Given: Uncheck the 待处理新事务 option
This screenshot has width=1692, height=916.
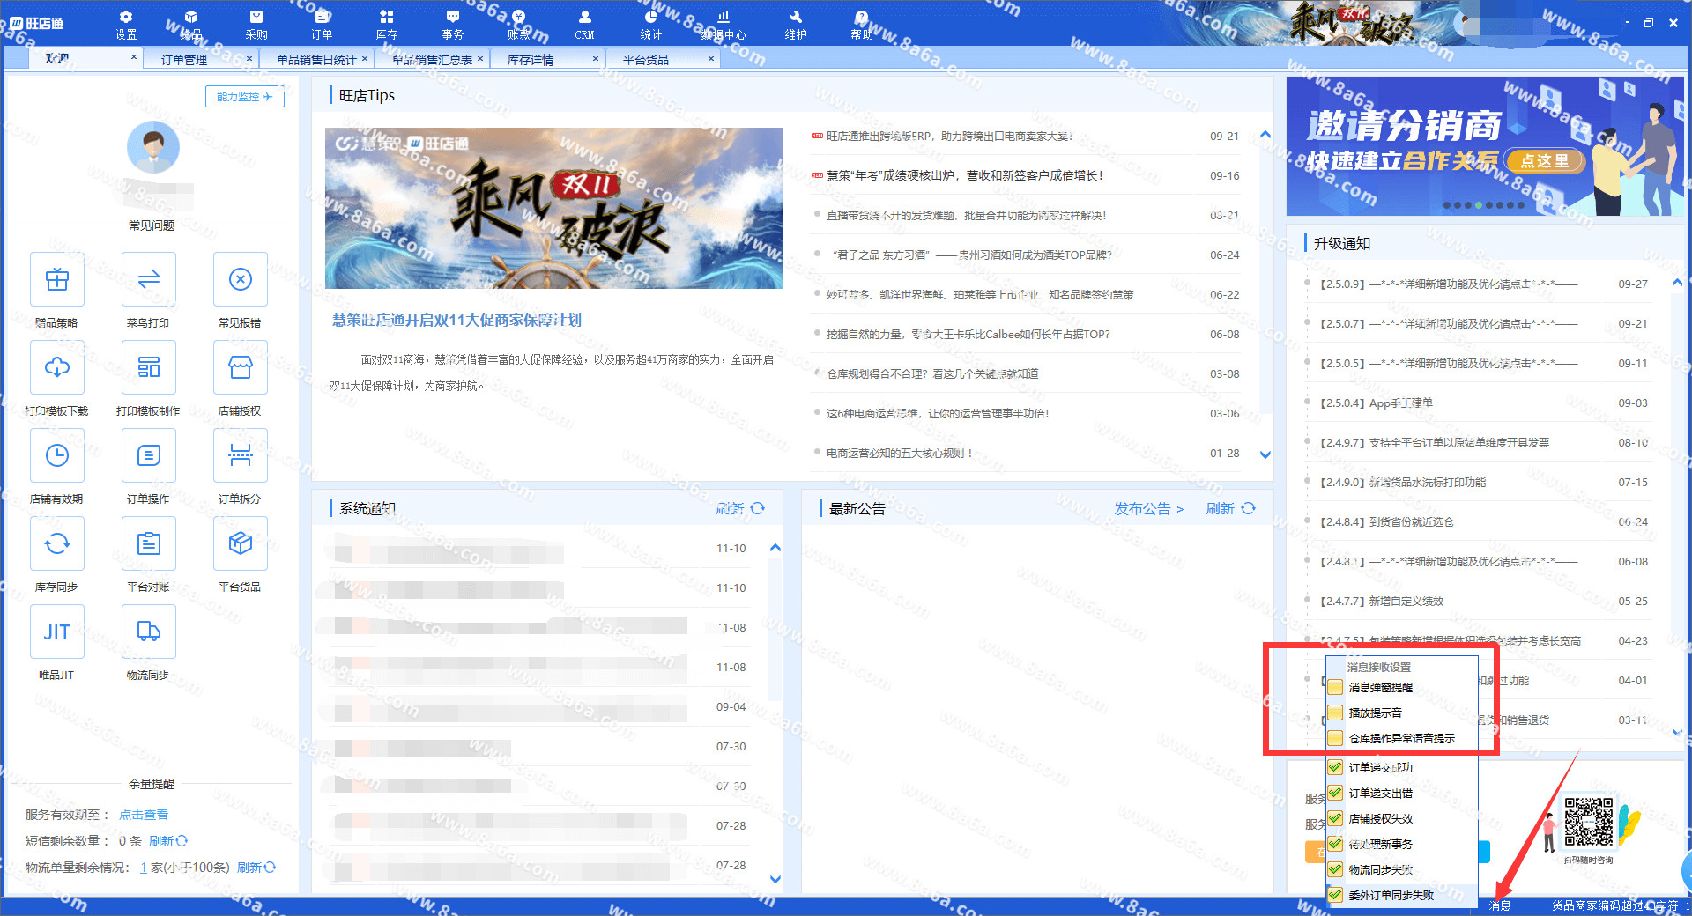Looking at the screenshot, I should pyautogui.click(x=1335, y=844).
